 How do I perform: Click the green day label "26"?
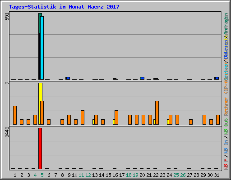(183, 175)
